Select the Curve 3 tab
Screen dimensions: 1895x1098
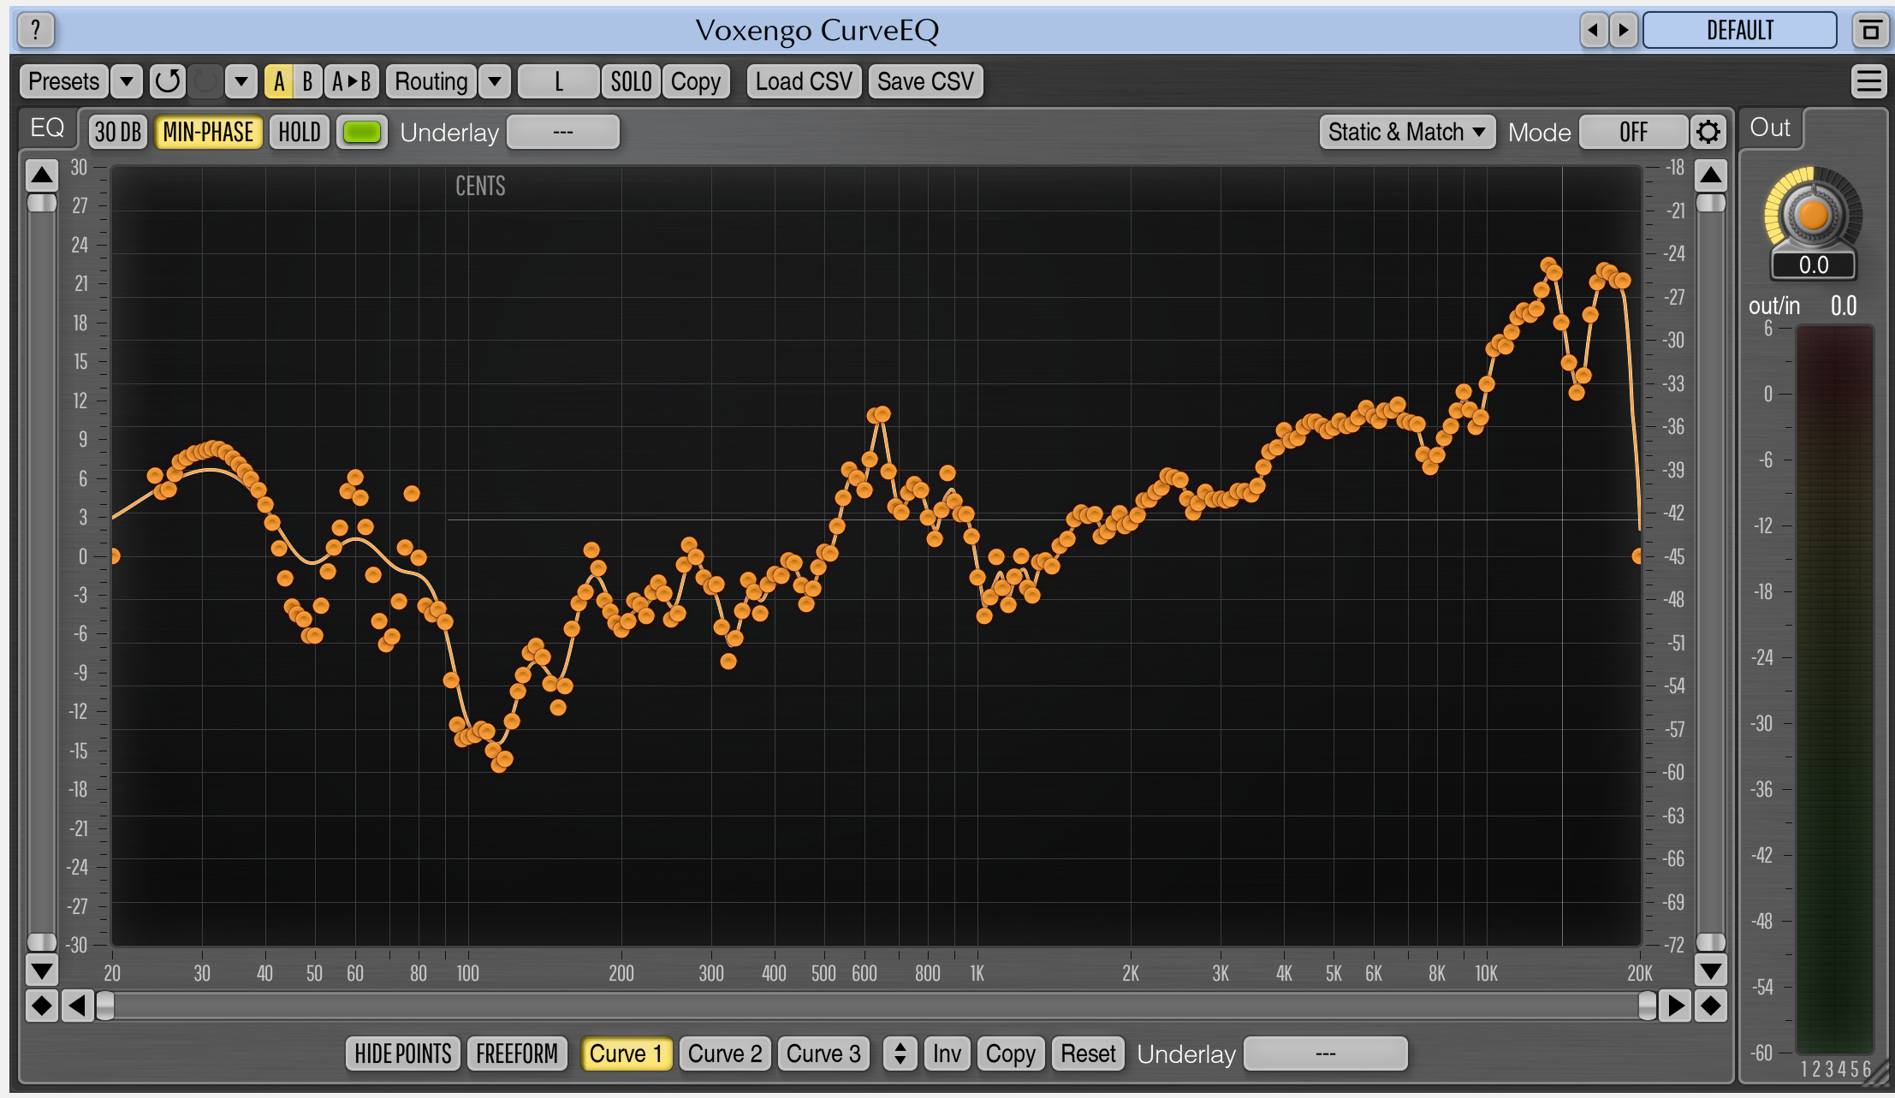coord(823,1053)
